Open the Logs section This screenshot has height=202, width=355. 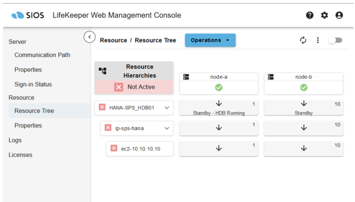pyautogui.click(x=15, y=140)
